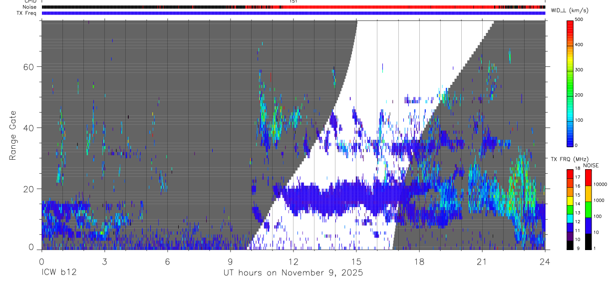
Task: Click the Noise strip along the top
Action: click(294, 7)
